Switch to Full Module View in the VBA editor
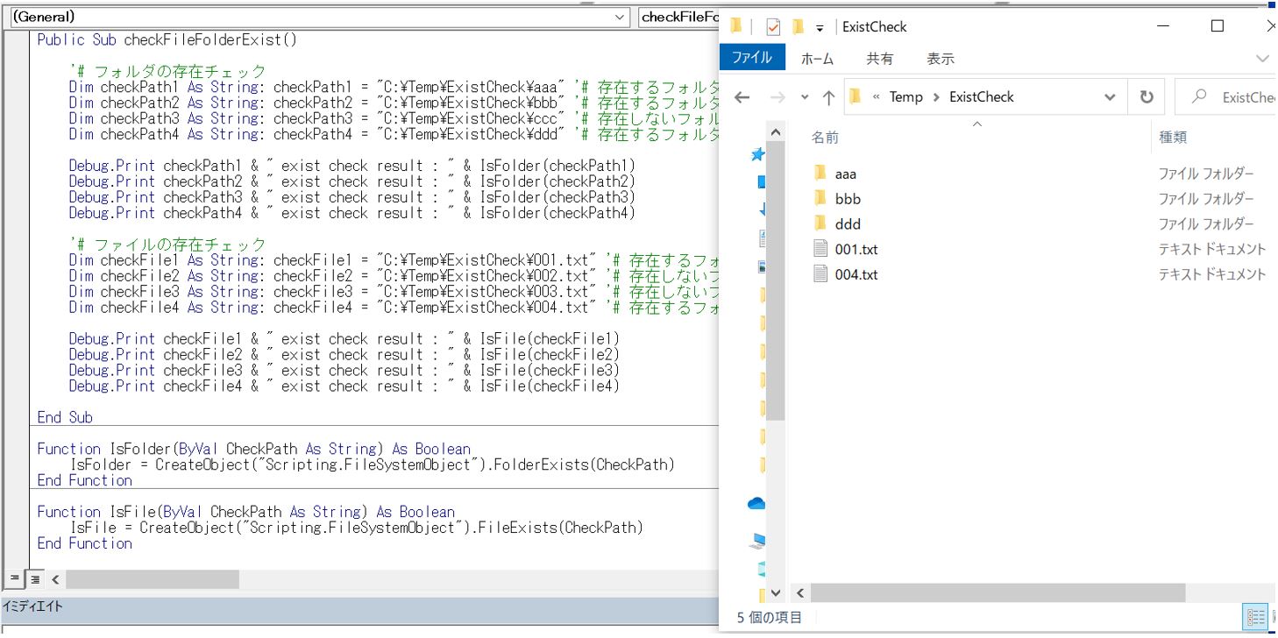Image resolution: width=1278 pixels, height=638 pixels. tap(34, 578)
